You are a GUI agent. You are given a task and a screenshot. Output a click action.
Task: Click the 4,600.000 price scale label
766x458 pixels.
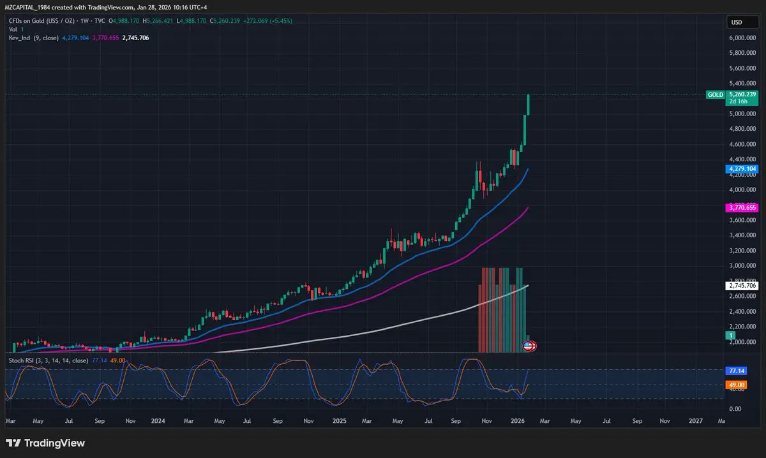pos(742,144)
